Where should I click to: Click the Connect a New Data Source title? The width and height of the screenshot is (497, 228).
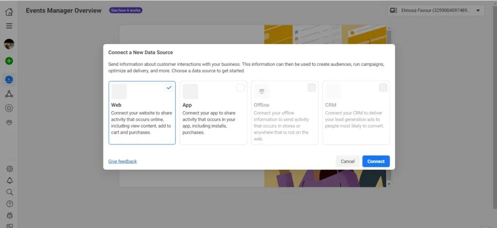point(140,52)
